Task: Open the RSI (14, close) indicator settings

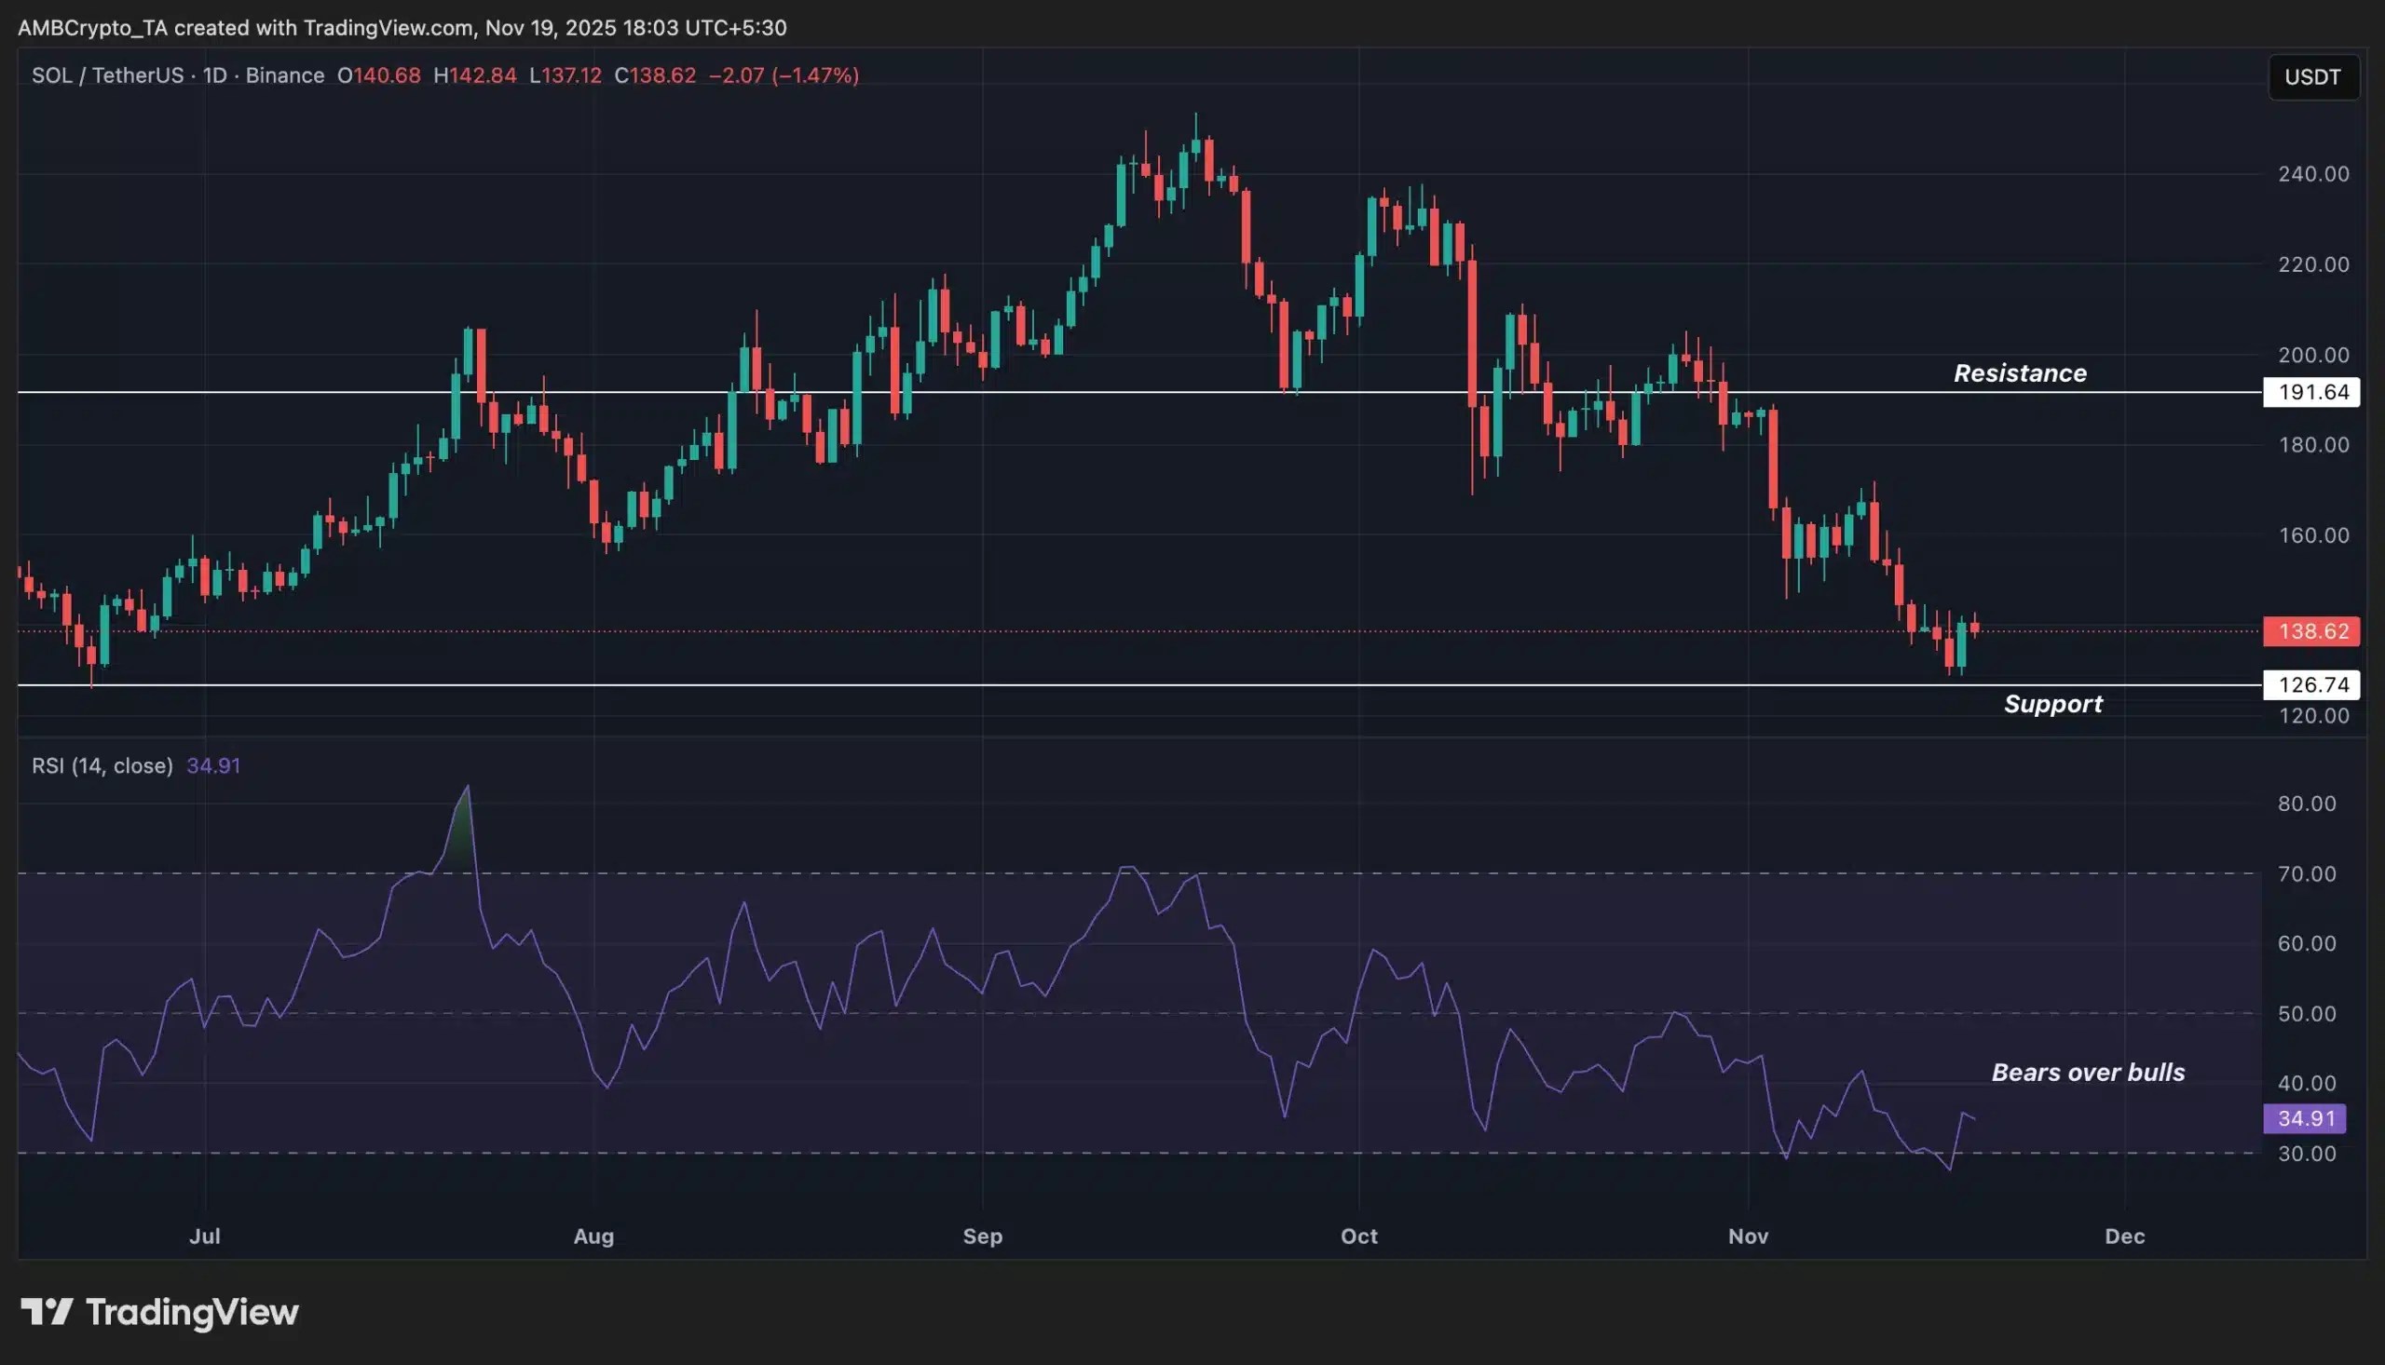Action: 103,765
